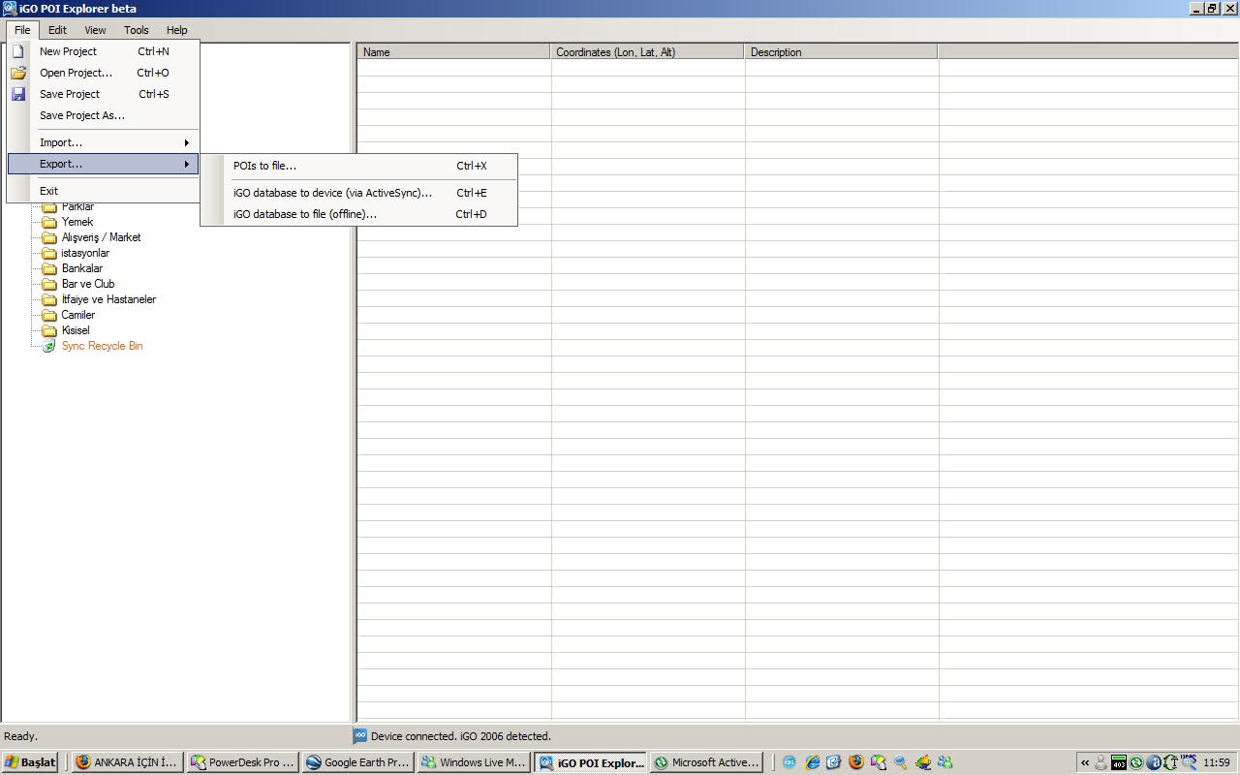Click the Name column header
Viewport: 1240px width, 775px height.
[453, 52]
